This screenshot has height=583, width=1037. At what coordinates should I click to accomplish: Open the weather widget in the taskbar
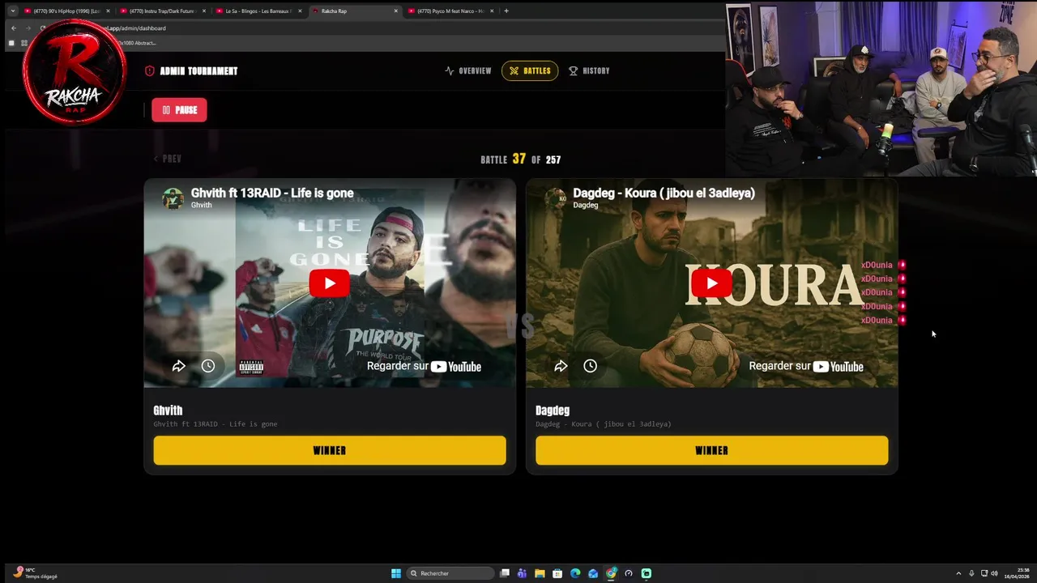(x=36, y=573)
